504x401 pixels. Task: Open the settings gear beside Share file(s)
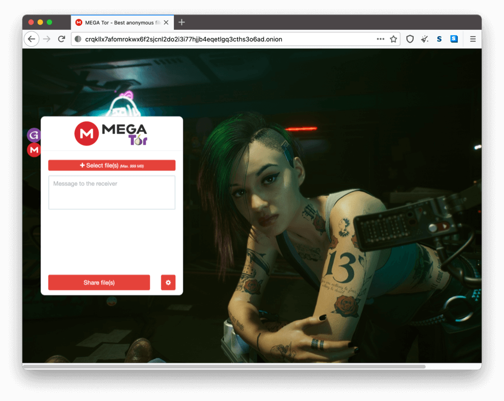pyautogui.click(x=168, y=283)
